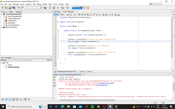
Task: Open the Refactor menu
Action: coord(29,4)
